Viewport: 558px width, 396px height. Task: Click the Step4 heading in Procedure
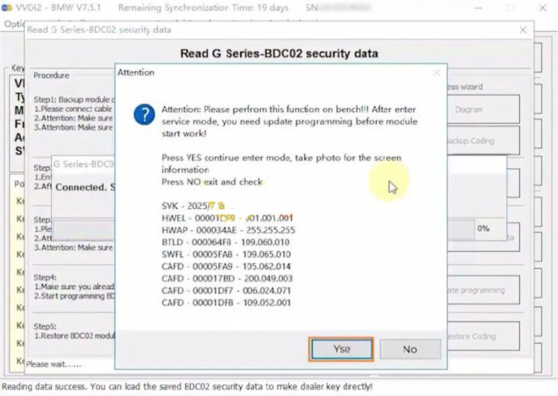click(x=45, y=277)
